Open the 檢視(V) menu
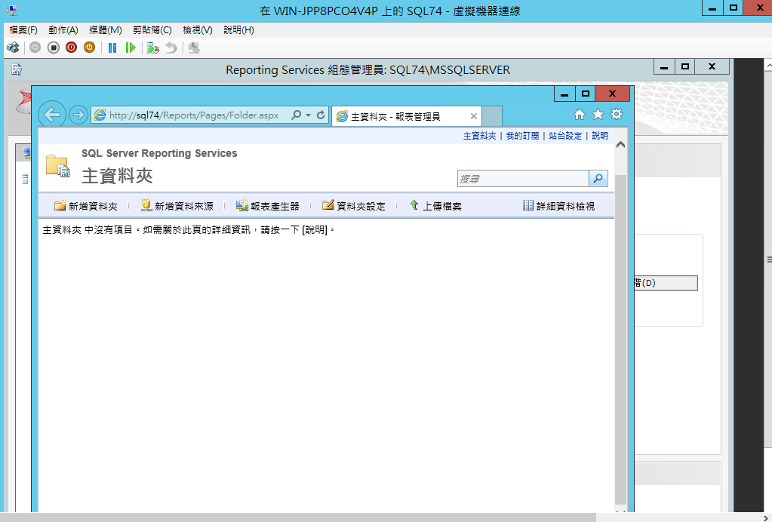This screenshot has width=772, height=522. [198, 30]
